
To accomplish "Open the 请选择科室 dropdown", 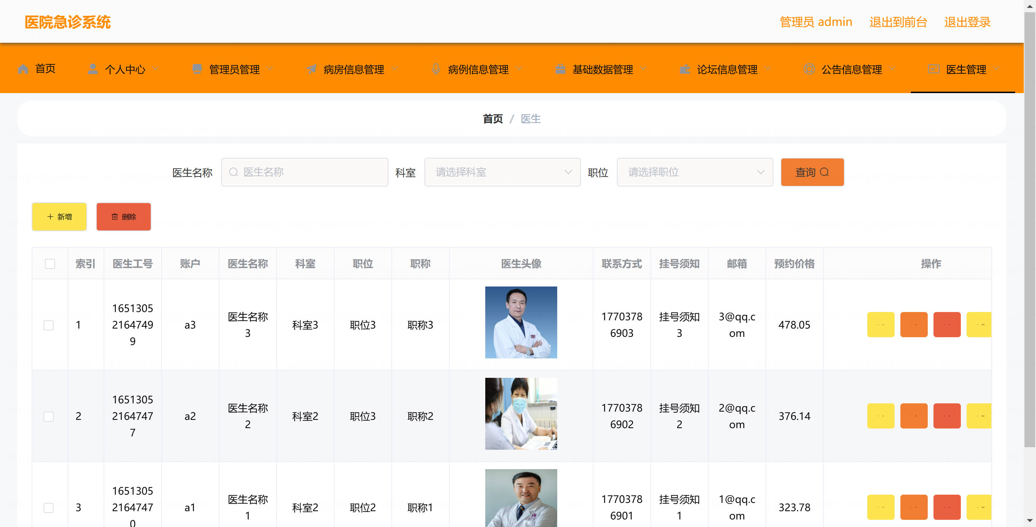I will click(502, 172).
